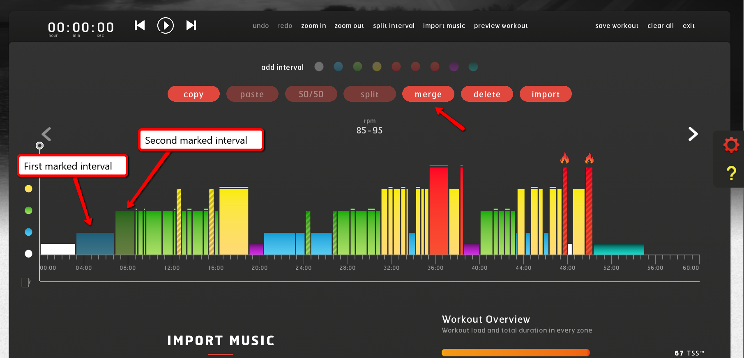Click the play button in the transport
This screenshot has width=744, height=358.
click(166, 25)
